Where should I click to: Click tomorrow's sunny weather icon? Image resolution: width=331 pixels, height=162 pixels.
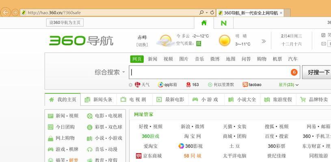225,40
